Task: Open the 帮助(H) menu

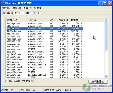Action: tap(38, 8)
